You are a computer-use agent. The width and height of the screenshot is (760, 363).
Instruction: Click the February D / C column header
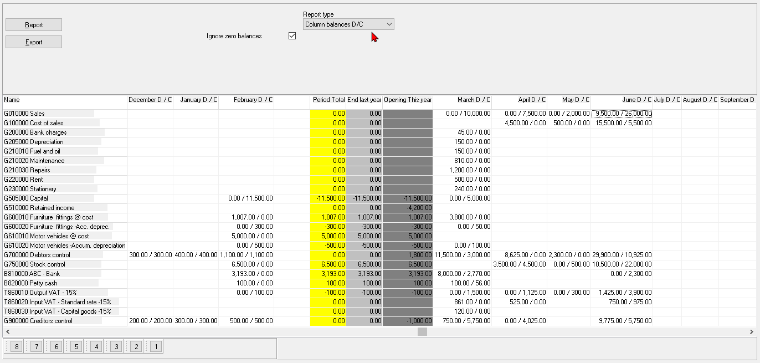click(247, 100)
